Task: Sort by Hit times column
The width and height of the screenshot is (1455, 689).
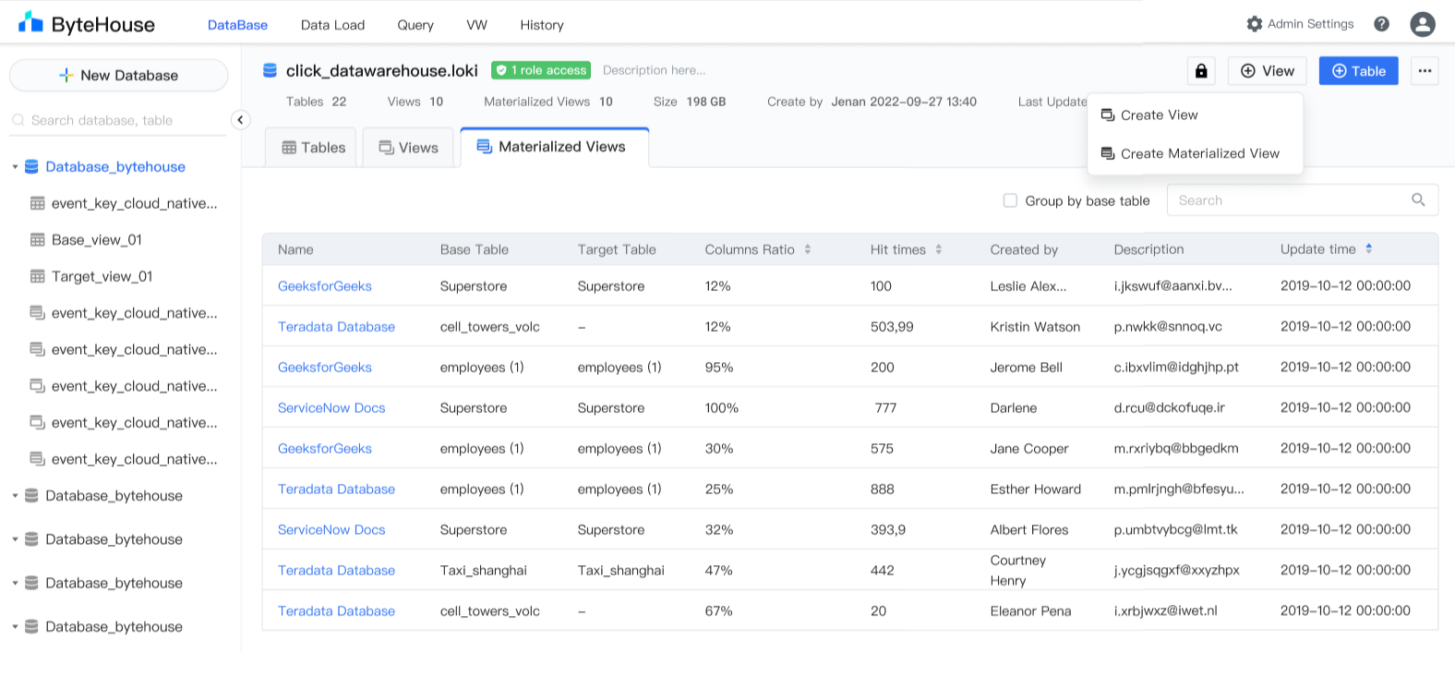Action: click(x=938, y=249)
